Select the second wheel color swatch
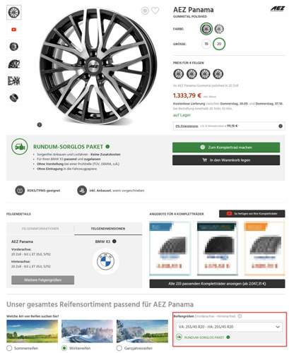Image resolution: width=289 pixels, height=353 pixels. click(219, 29)
